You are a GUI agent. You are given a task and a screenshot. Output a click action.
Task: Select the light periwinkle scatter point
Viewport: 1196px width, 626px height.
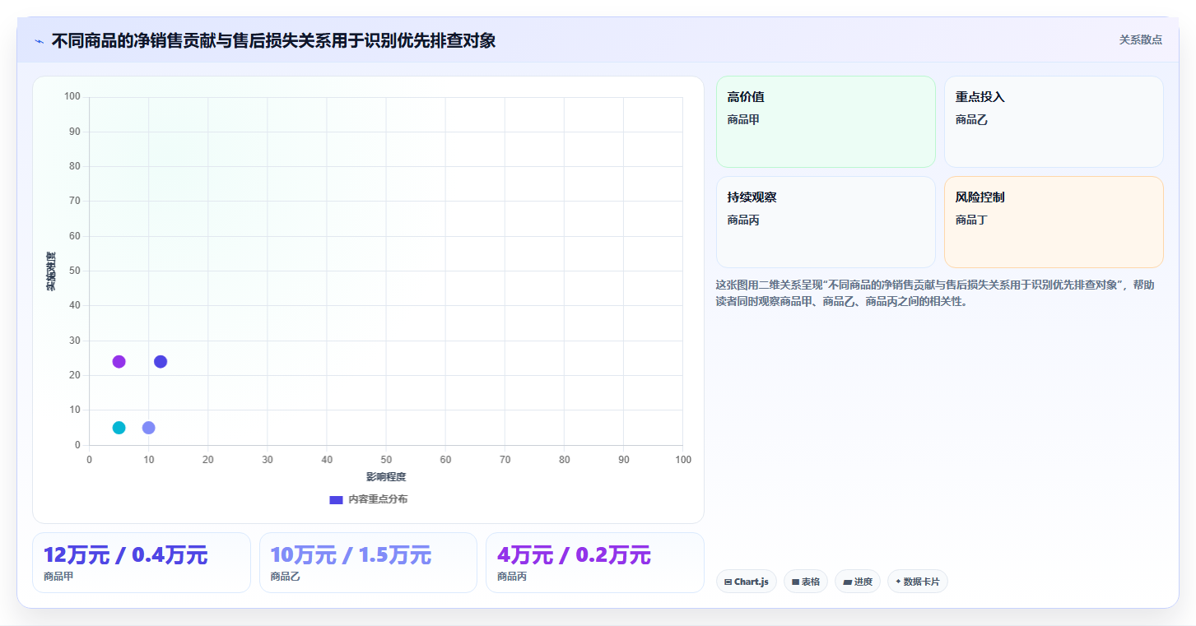point(148,428)
